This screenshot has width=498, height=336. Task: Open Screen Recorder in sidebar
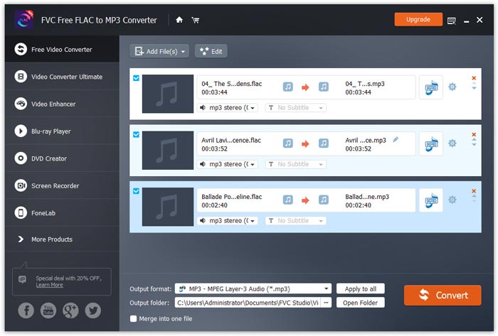coord(63,185)
